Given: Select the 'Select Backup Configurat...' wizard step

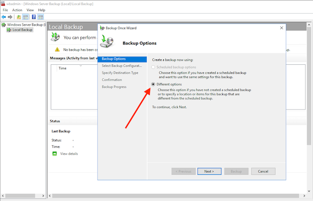Looking at the screenshot, I should [x=122, y=66].
